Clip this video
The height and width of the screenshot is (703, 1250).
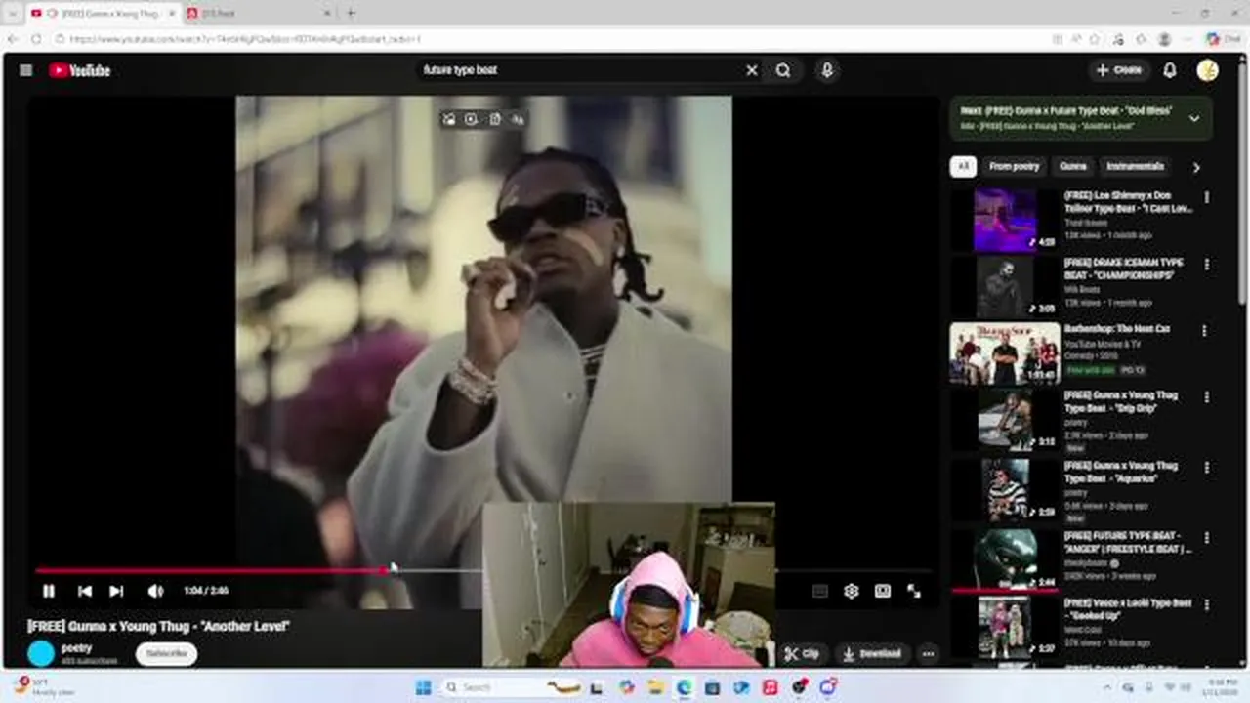point(802,654)
